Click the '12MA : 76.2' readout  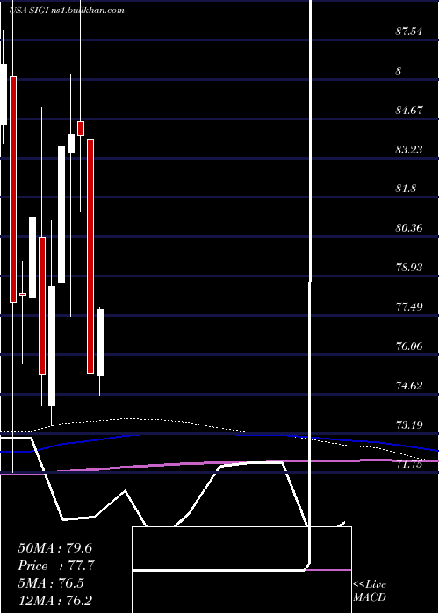coord(55,601)
